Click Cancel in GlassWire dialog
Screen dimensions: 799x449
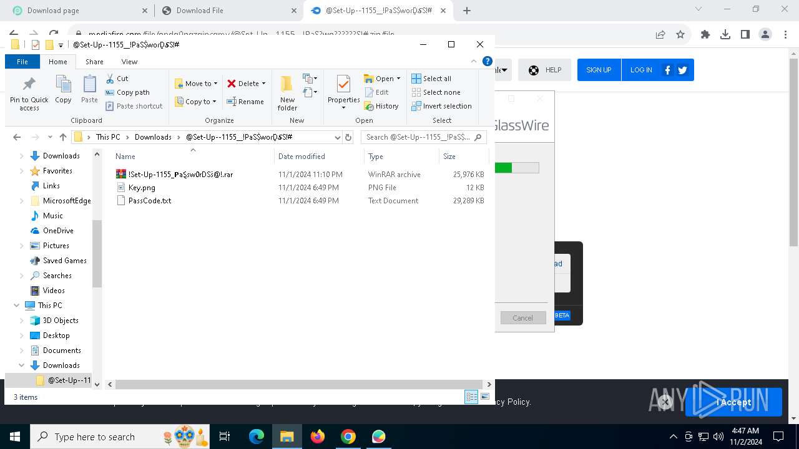tap(523, 318)
